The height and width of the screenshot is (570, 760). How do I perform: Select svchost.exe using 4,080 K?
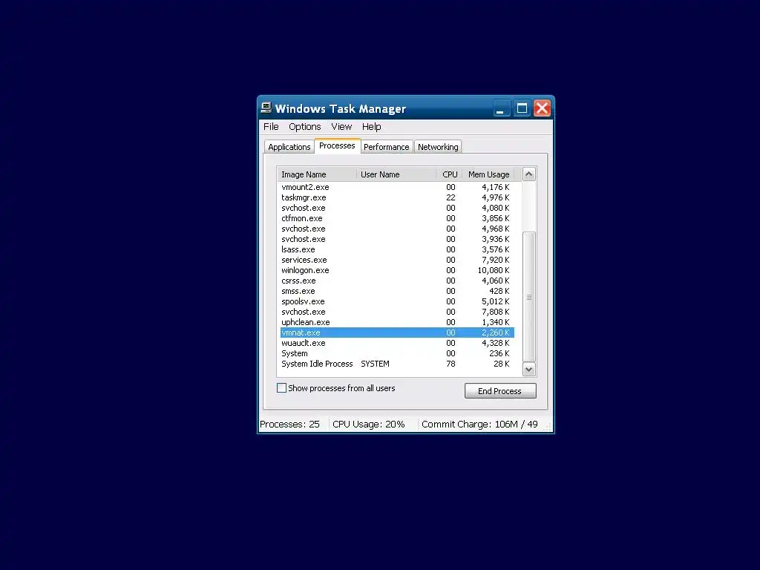coord(397,208)
